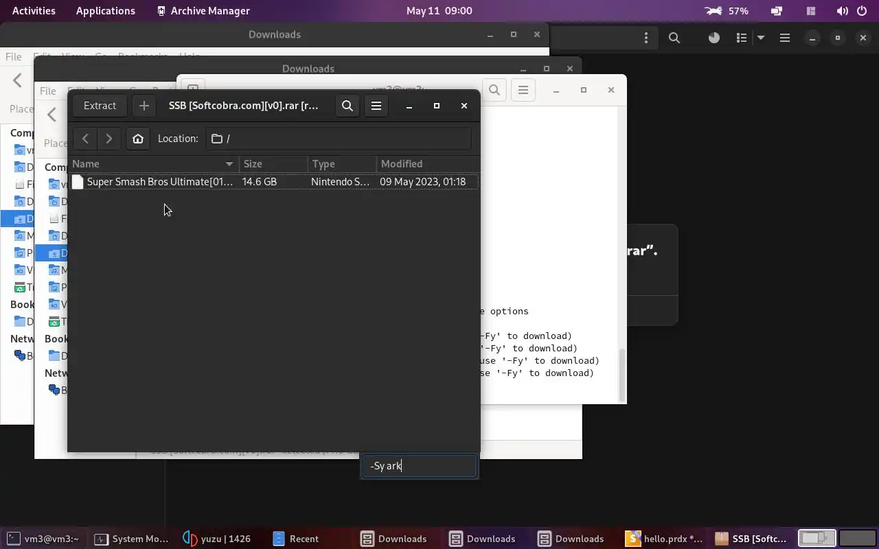The width and height of the screenshot is (879, 549).
Task: Select Trash icon in second Downloads sidebar
Action: [x=54, y=321]
